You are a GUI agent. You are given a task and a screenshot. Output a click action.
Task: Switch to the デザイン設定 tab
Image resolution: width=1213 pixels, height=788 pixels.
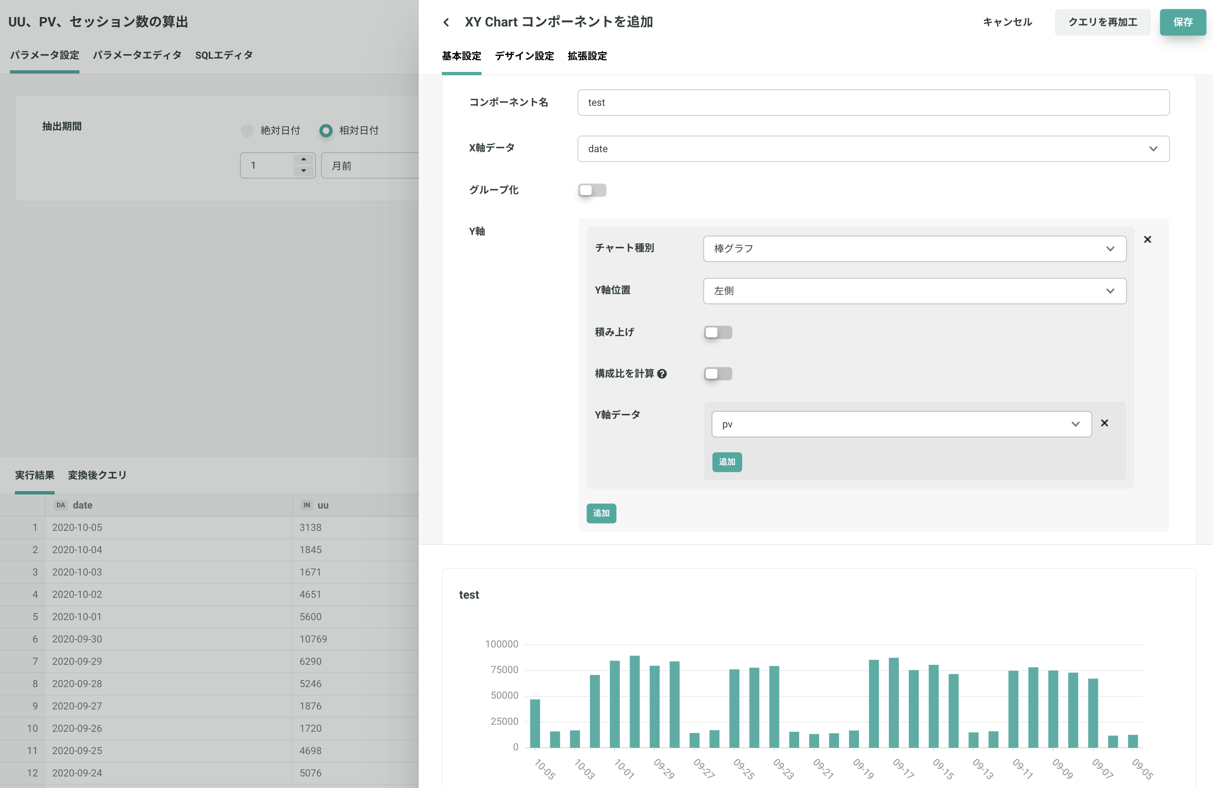pos(525,56)
